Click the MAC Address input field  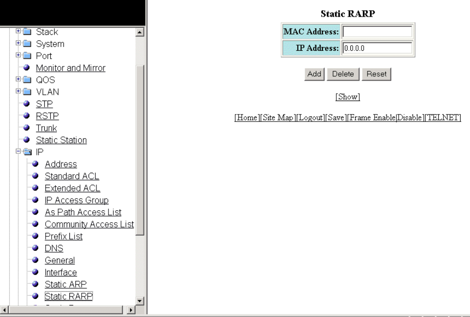point(377,32)
